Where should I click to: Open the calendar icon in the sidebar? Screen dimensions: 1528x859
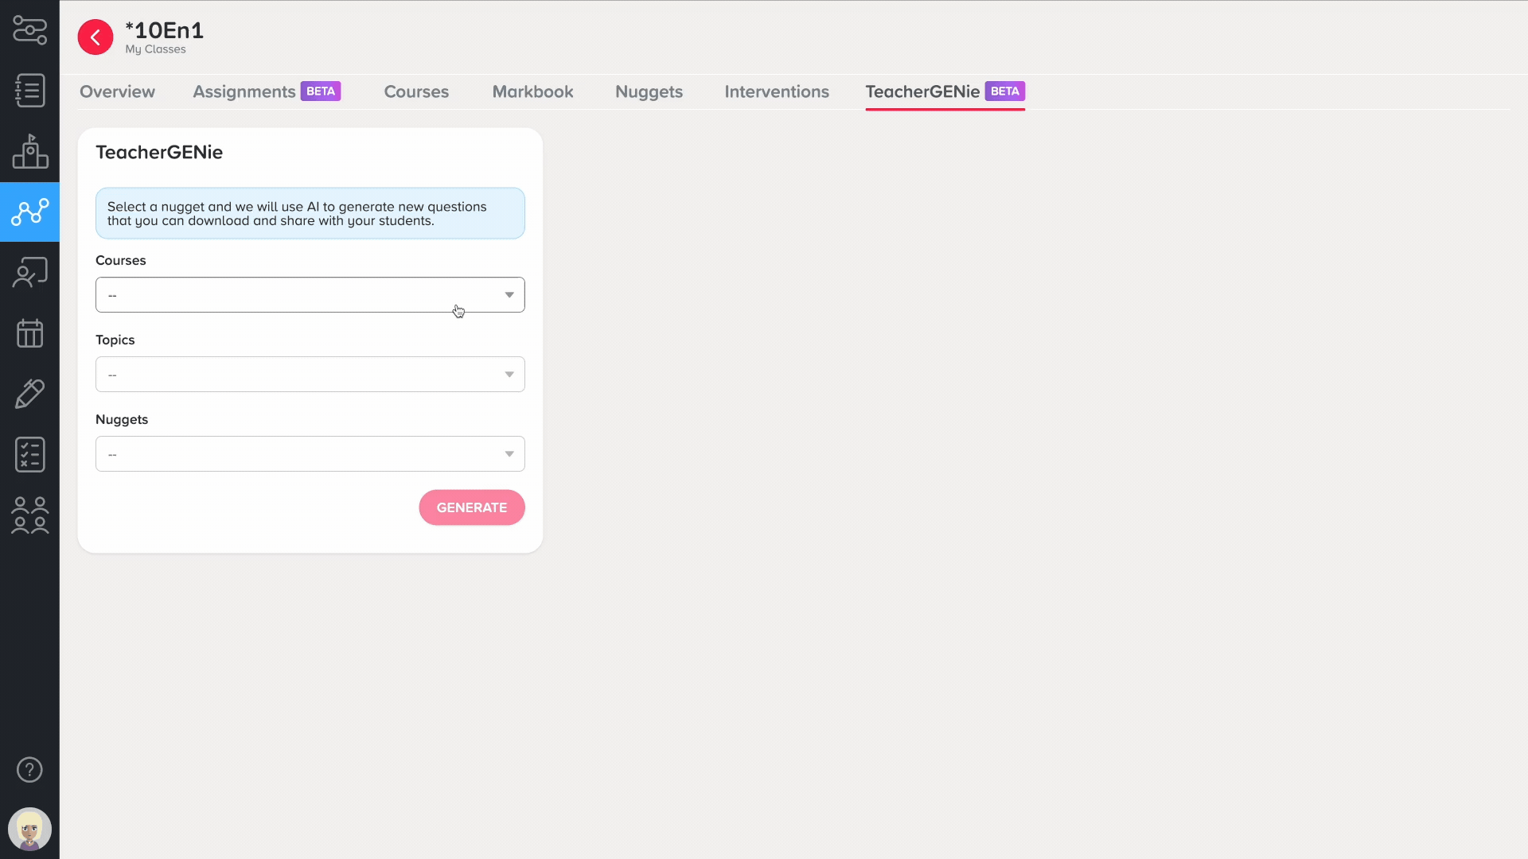tap(29, 333)
